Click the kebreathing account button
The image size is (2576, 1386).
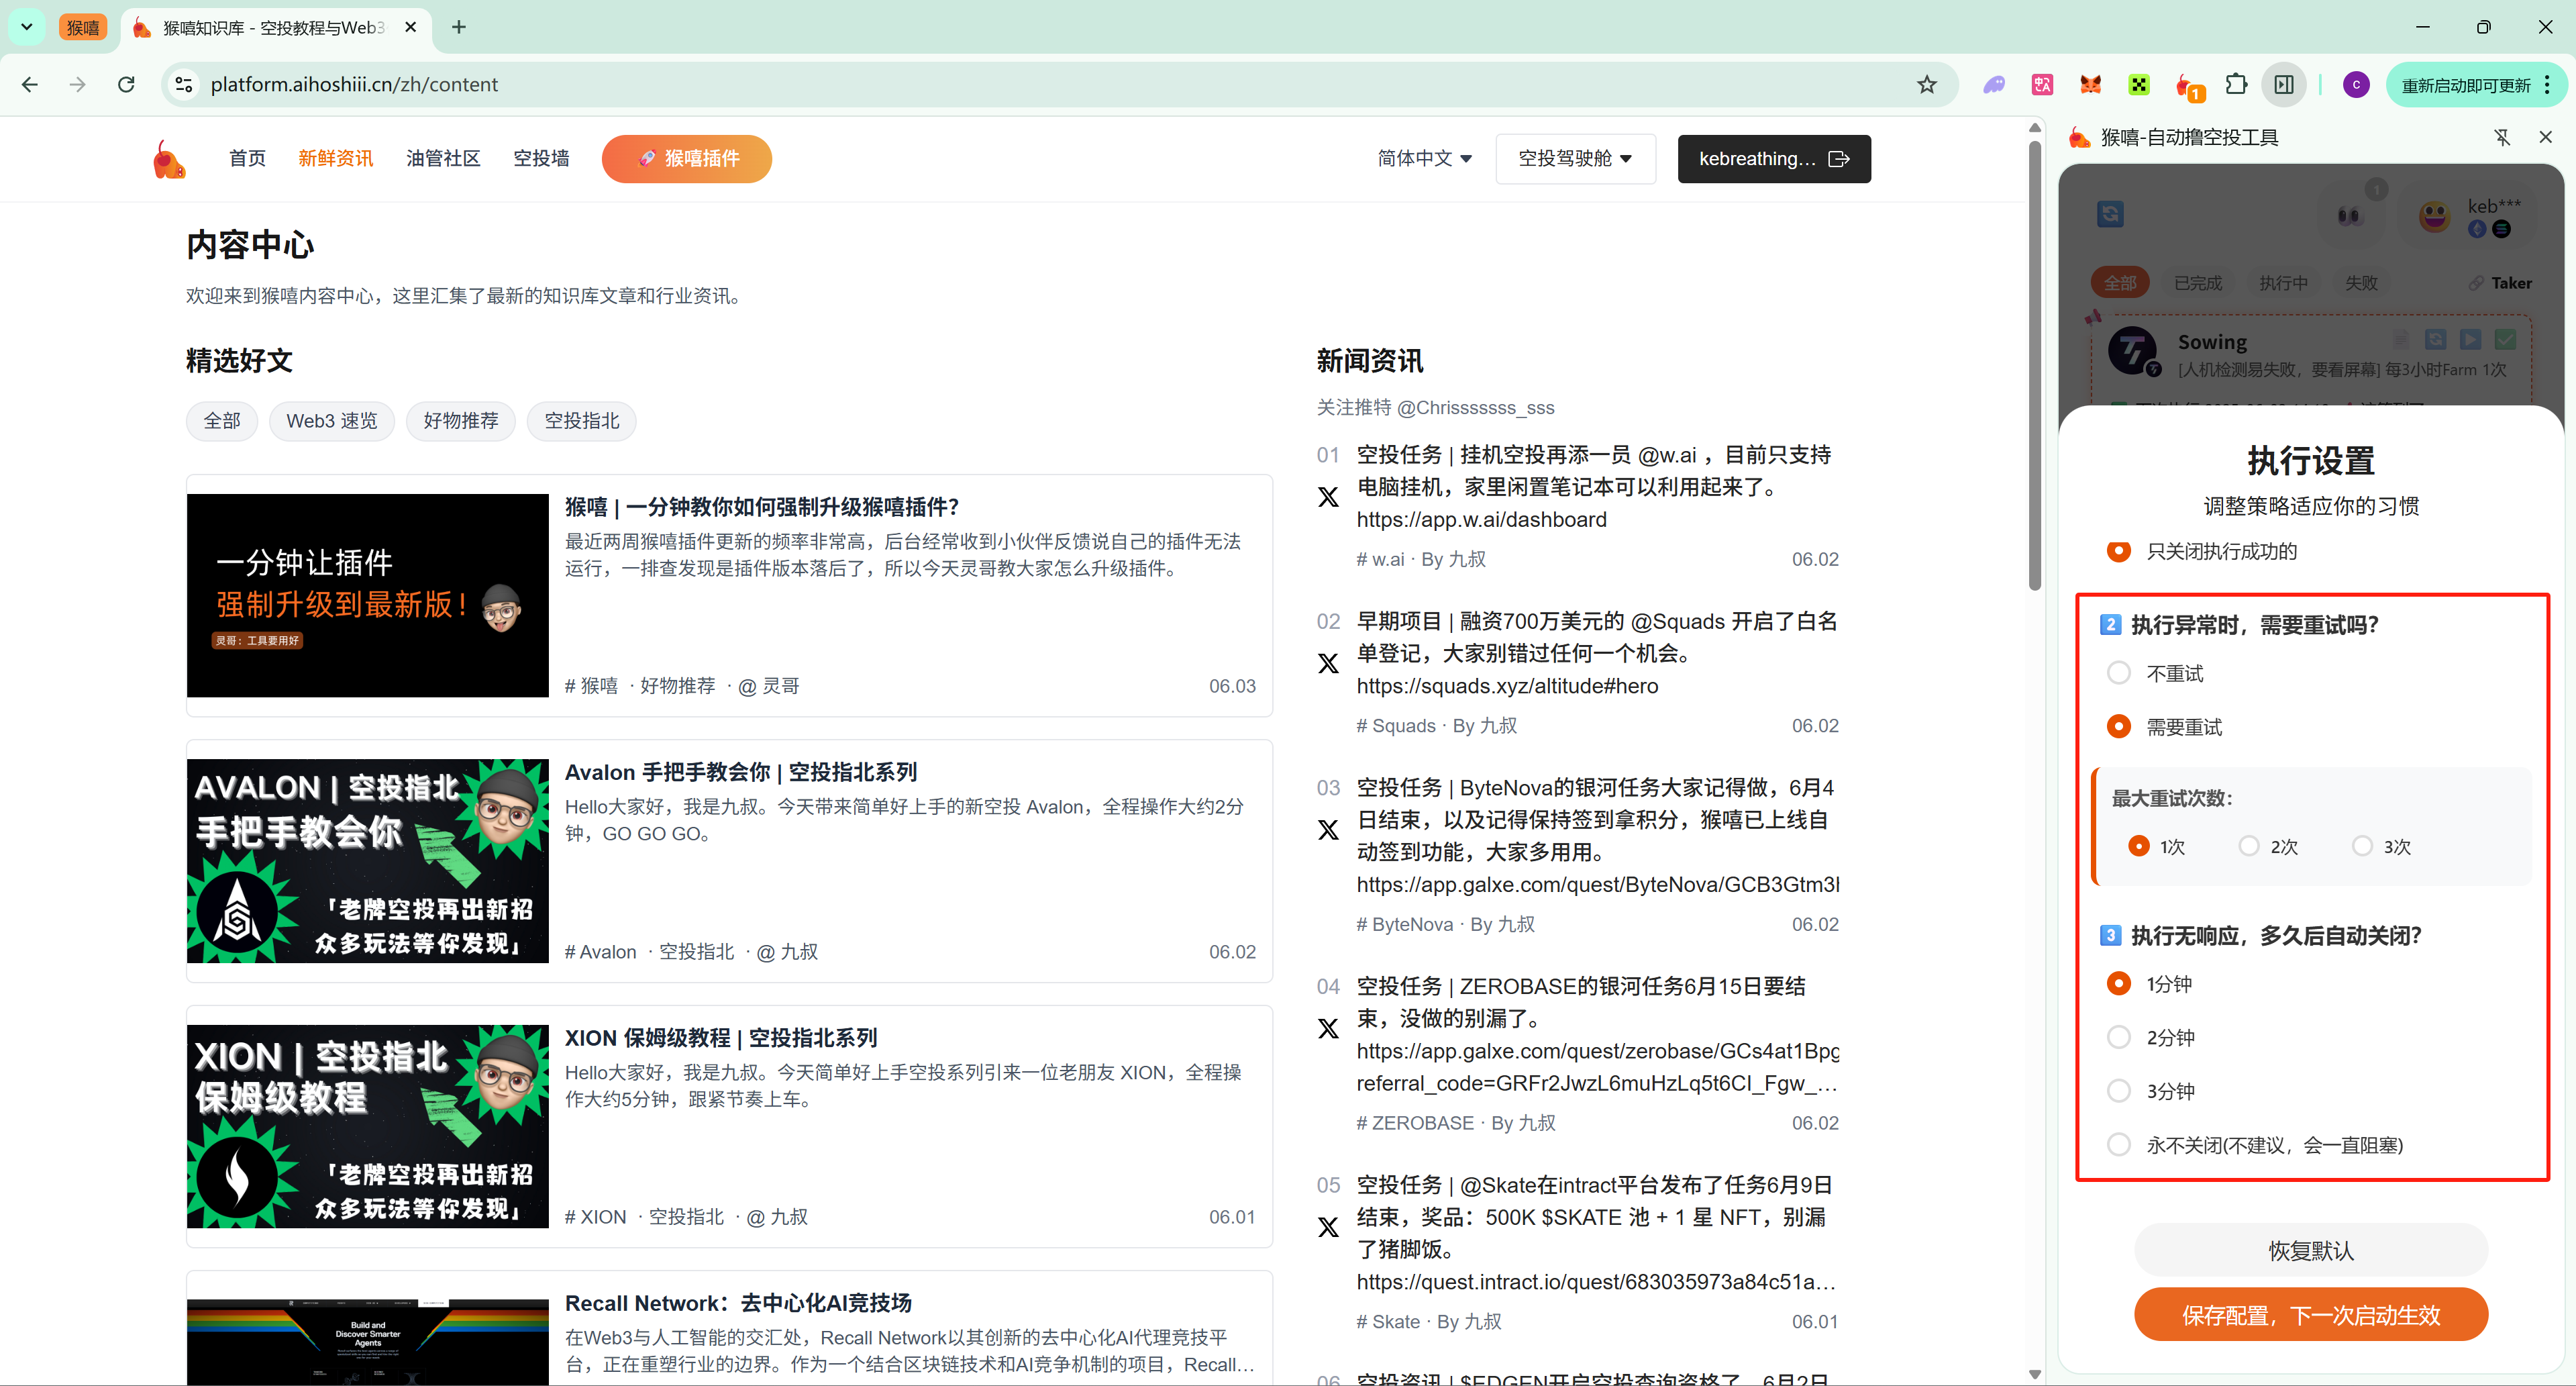point(1774,159)
